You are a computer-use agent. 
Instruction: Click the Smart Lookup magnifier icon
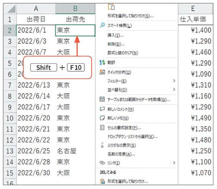[102, 25]
